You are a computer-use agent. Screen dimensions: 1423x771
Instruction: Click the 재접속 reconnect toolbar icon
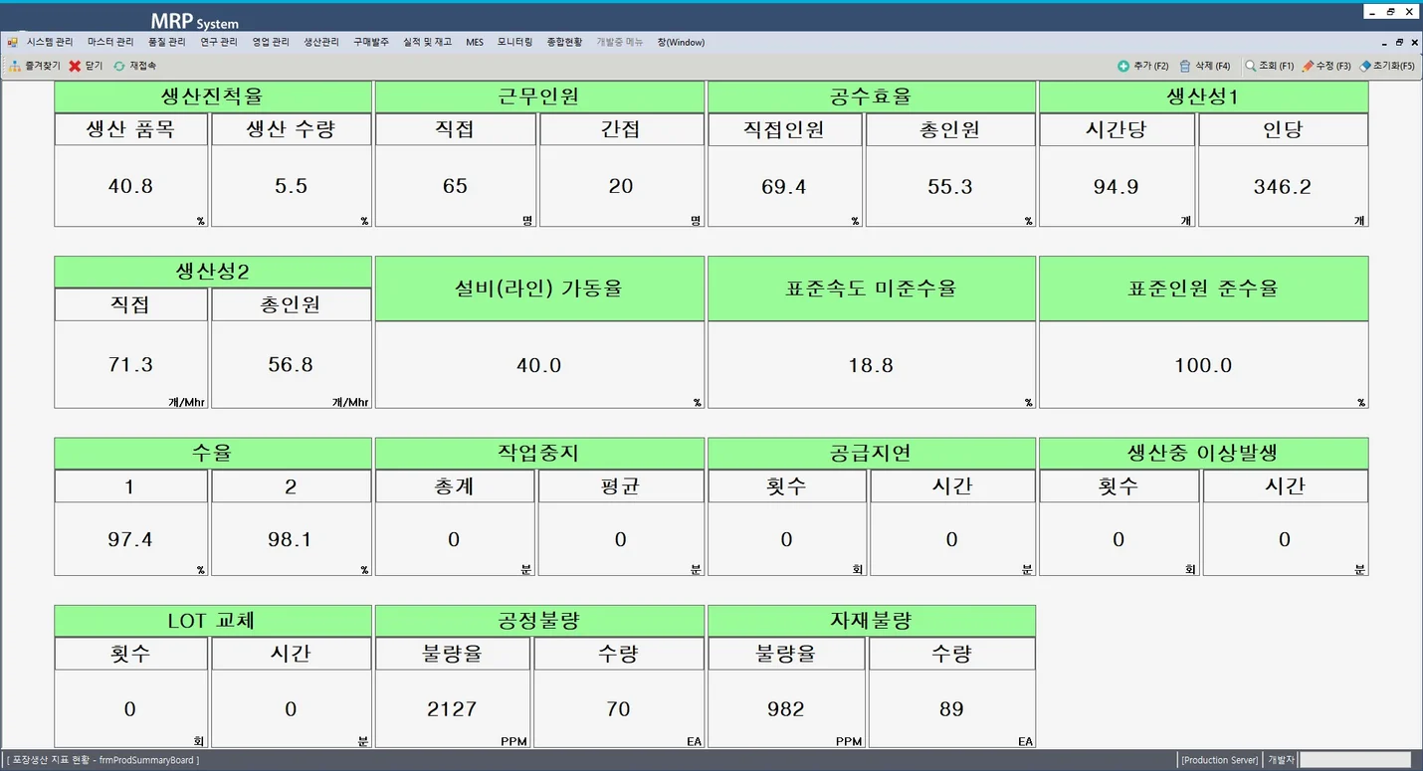[119, 66]
